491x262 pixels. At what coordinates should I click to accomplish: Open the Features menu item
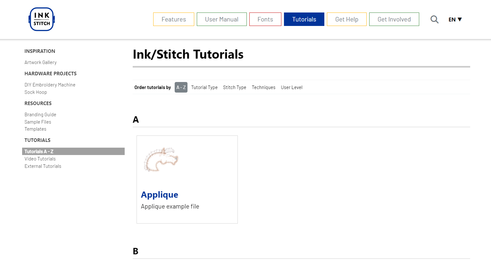(174, 19)
